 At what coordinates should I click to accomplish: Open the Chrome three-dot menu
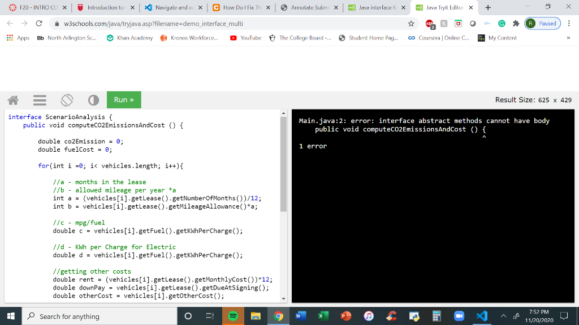(569, 24)
